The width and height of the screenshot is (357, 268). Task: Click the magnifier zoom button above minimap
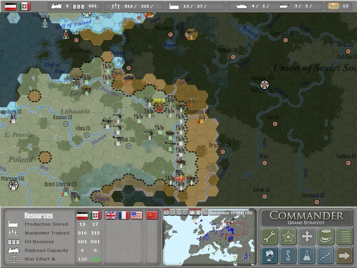(205, 213)
